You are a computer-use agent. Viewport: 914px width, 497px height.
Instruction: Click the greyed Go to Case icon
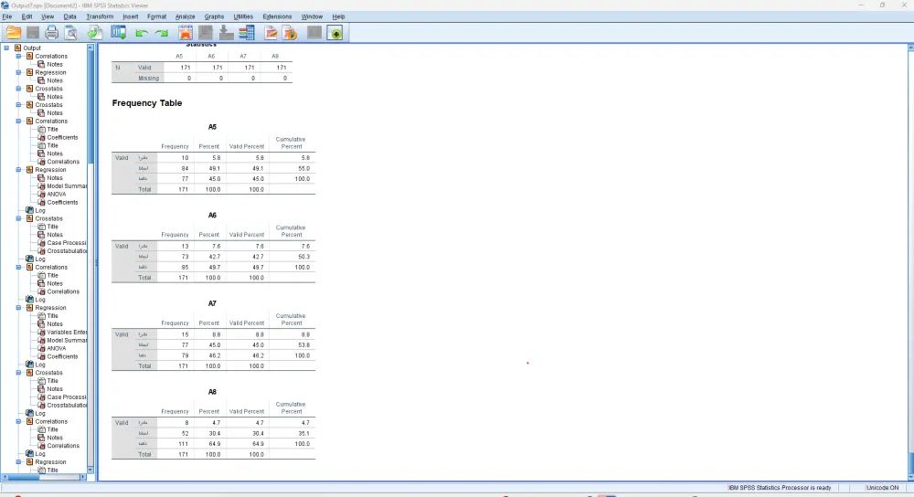click(205, 33)
